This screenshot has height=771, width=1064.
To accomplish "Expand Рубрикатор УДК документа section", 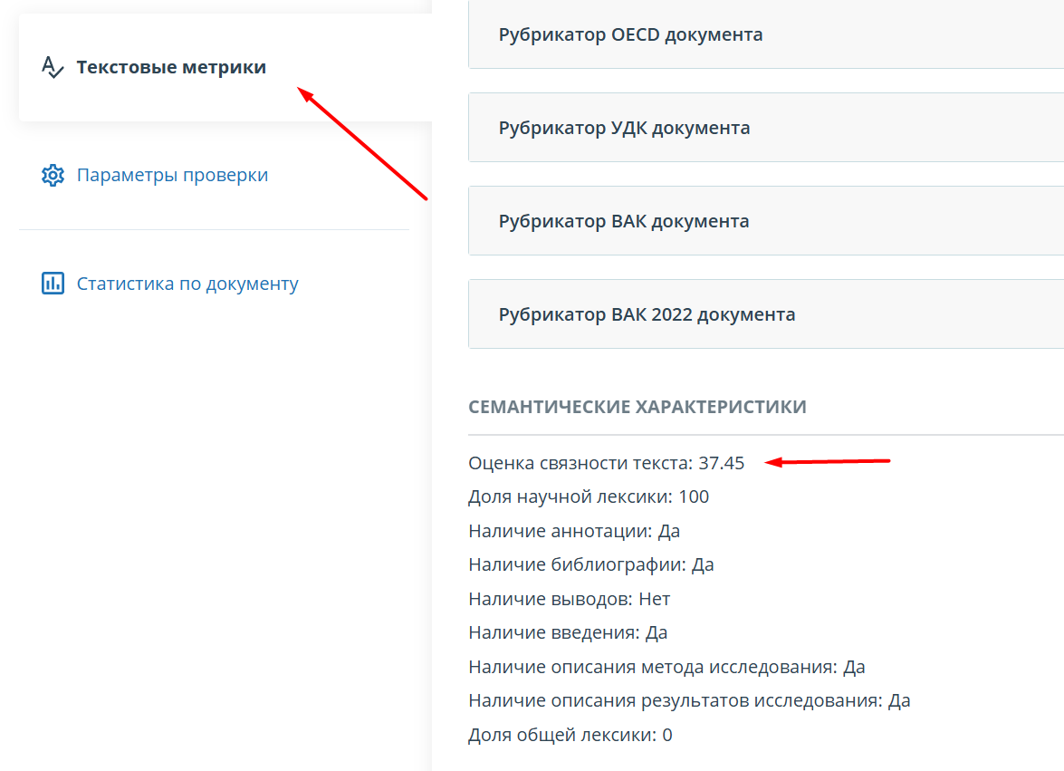I will [x=624, y=128].
